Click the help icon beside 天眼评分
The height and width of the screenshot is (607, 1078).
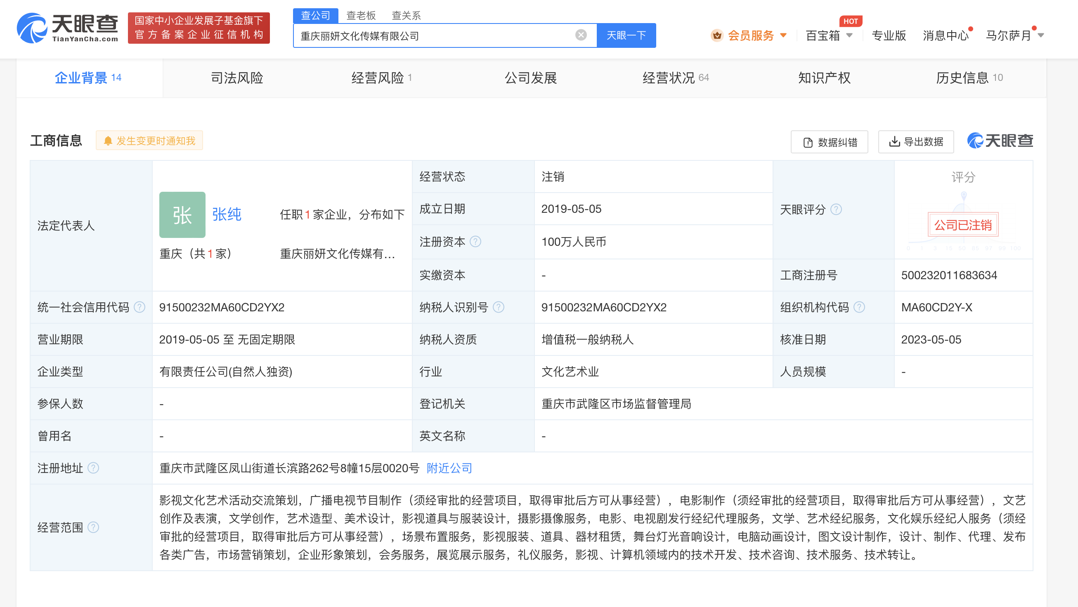point(837,210)
